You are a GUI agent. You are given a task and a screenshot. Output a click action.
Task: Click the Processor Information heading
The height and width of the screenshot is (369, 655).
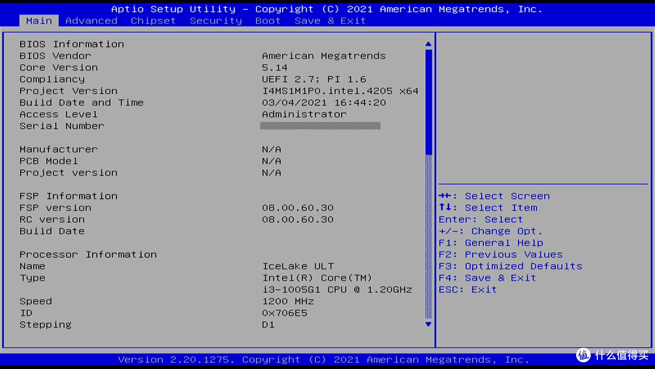(88, 254)
